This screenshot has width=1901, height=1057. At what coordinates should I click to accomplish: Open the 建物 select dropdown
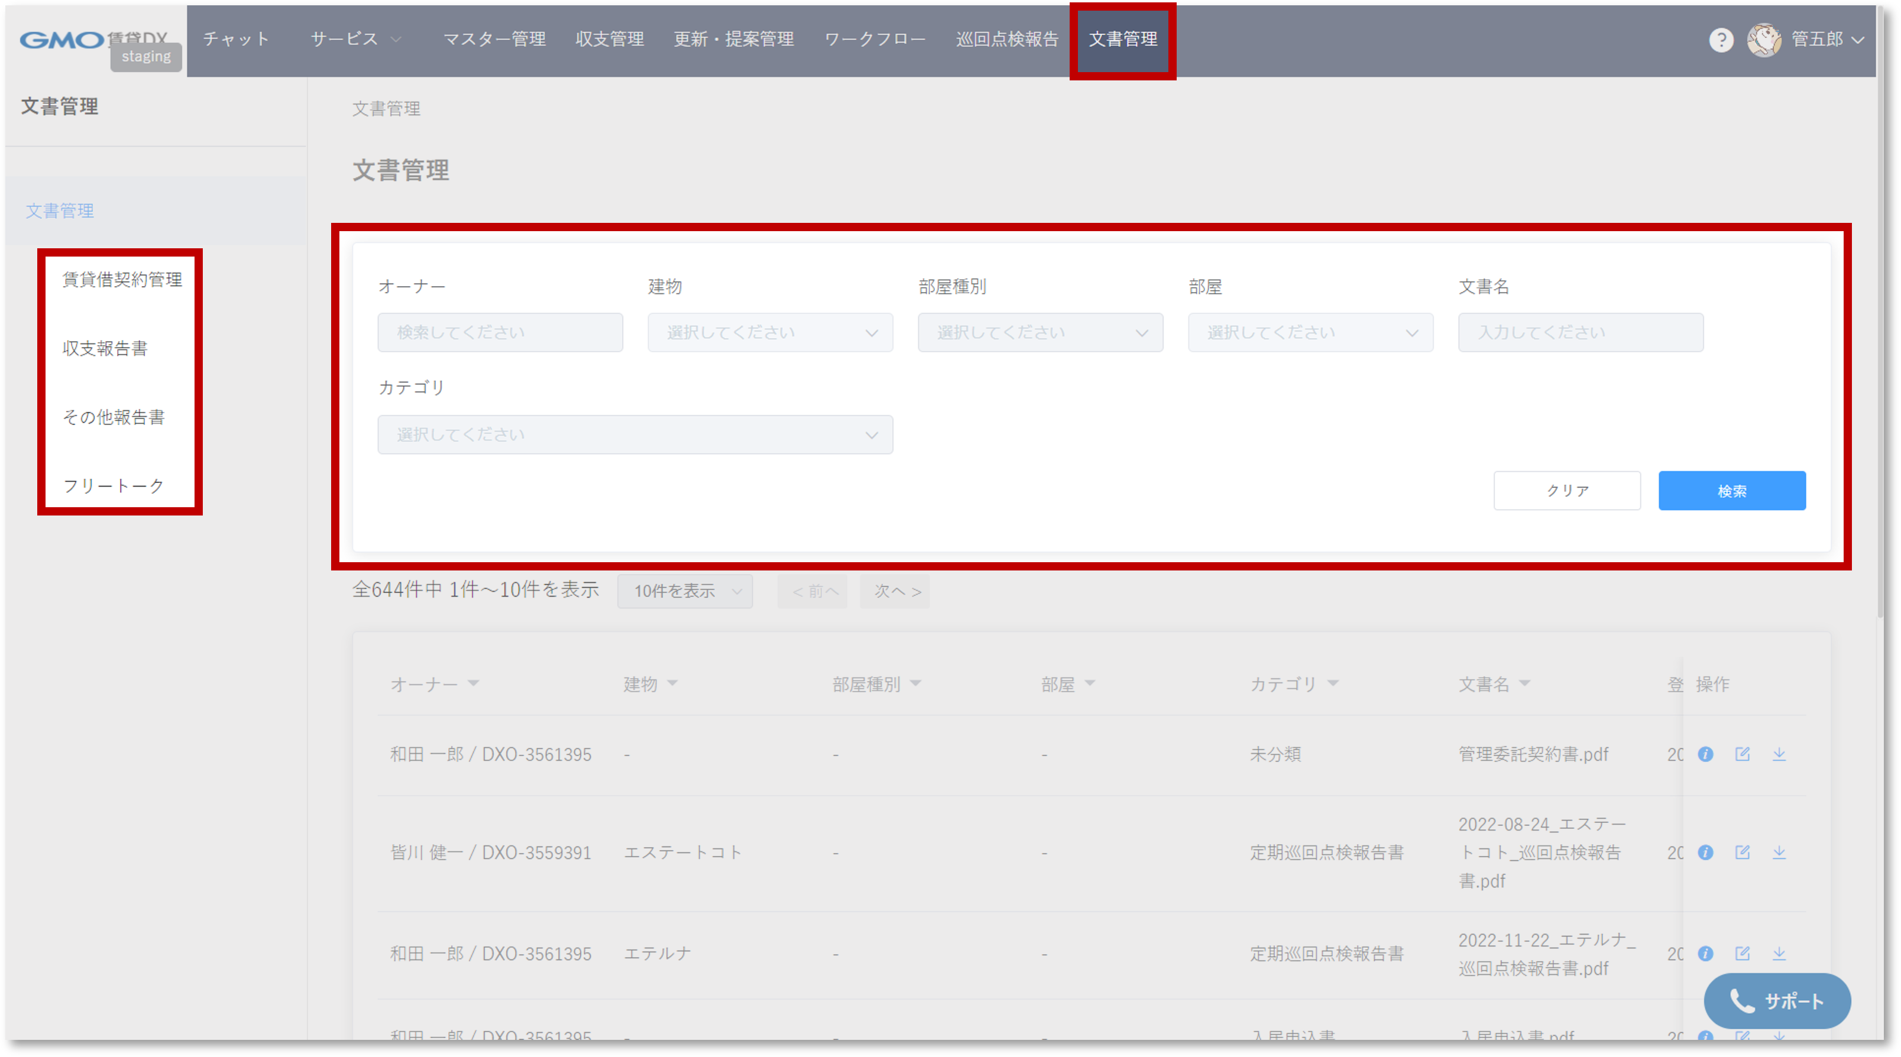770,333
